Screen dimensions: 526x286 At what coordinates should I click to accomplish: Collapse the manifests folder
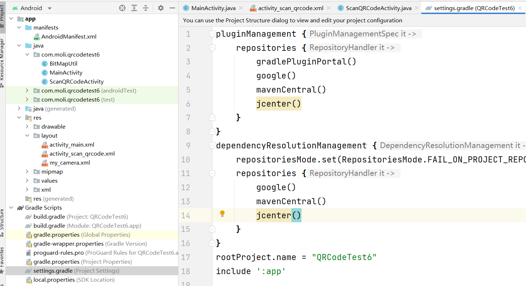coord(19,28)
